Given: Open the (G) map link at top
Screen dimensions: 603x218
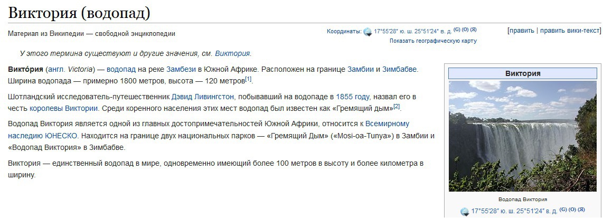Looking at the screenshot, I should [457, 30].
